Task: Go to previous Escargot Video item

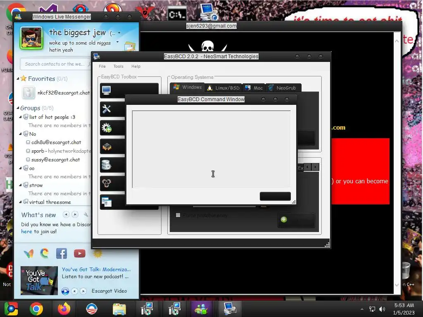Action: click(x=74, y=291)
